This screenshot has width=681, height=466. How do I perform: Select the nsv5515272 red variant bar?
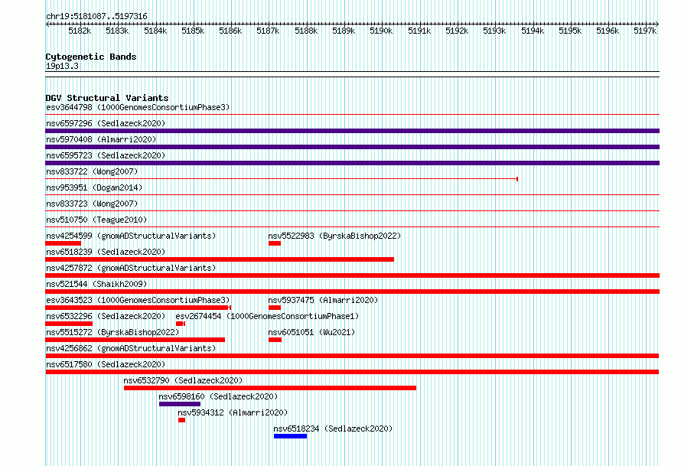click(x=135, y=340)
